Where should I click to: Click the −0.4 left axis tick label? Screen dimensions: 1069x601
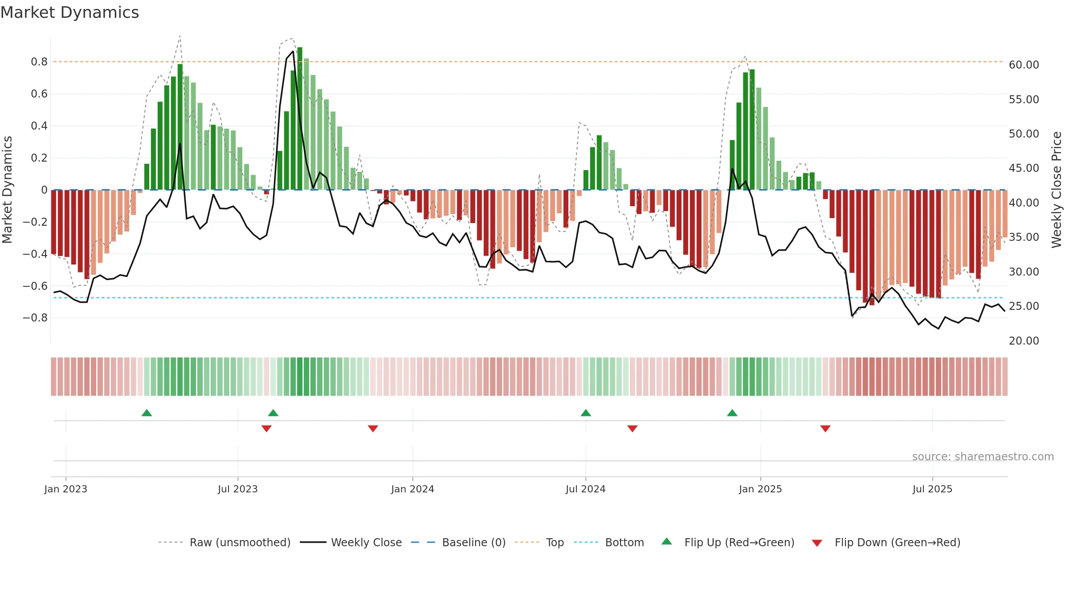(x=35, y=254)
